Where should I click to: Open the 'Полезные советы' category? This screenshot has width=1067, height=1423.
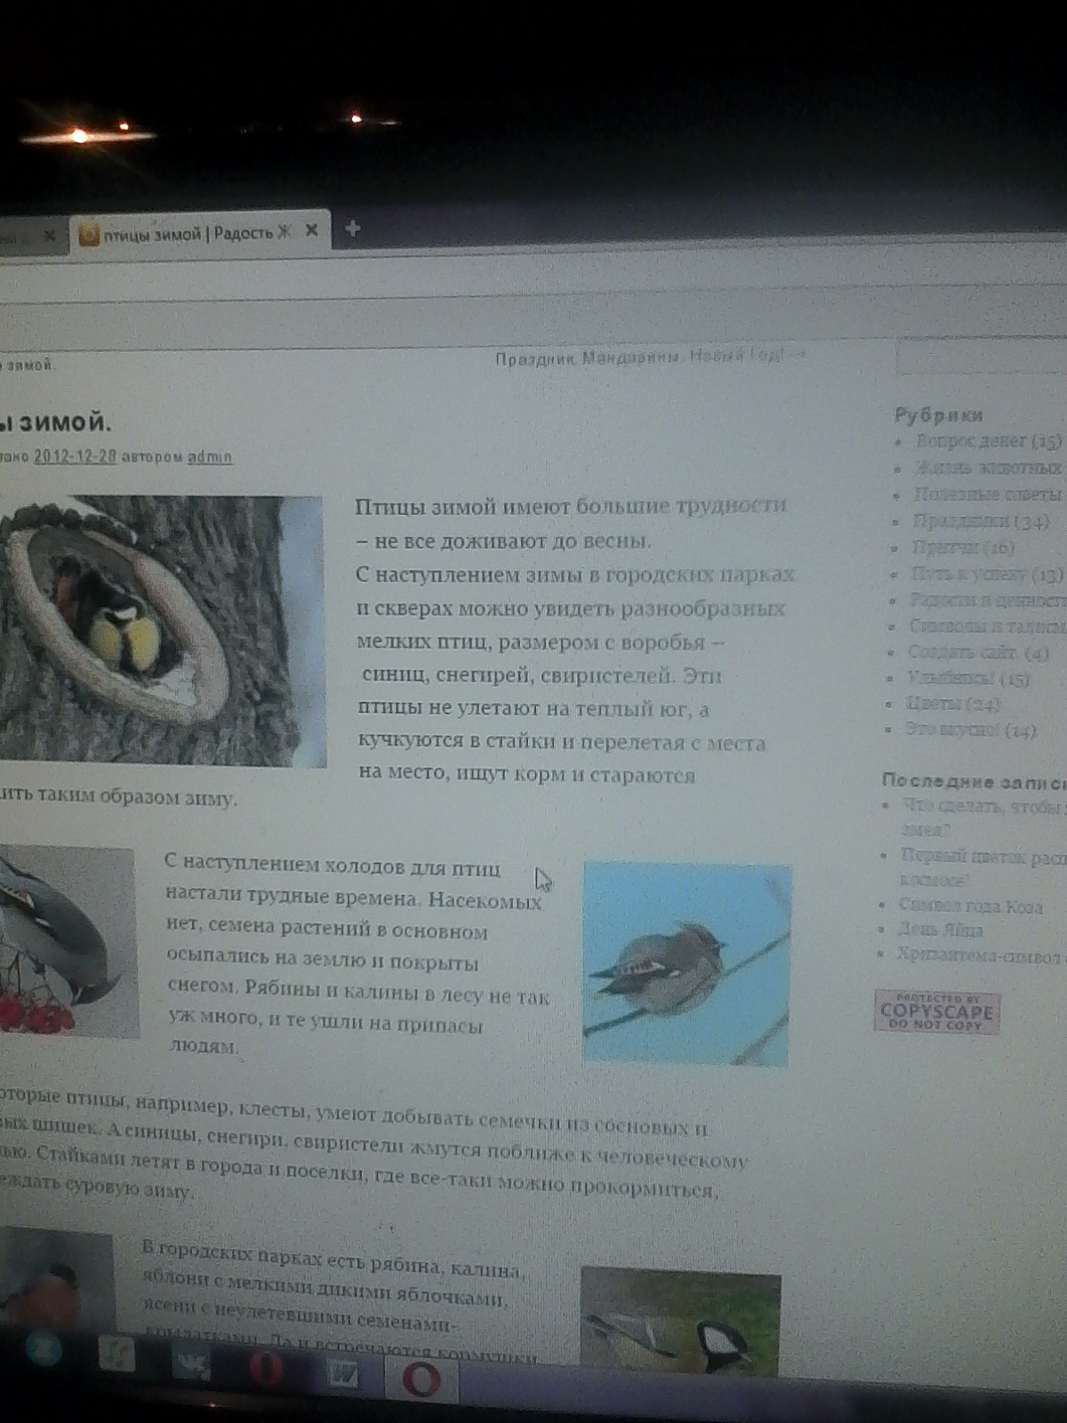[x=989, y=494]
